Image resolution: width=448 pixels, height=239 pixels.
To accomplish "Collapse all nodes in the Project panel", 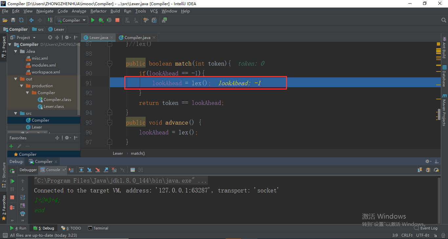I will tap(57, 37).
